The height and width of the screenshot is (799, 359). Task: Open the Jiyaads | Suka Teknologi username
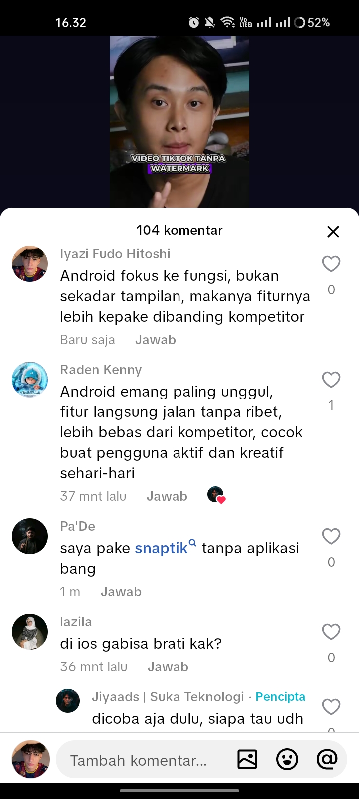pyautogui.click(x=168, y=697)
